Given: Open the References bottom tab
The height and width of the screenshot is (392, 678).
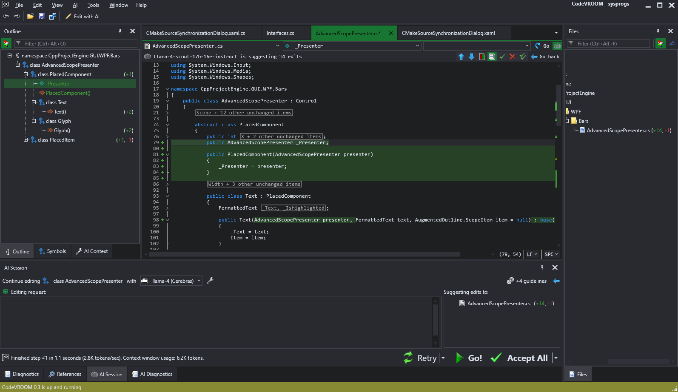Looking at the screenshot, I should click(65, 374).
